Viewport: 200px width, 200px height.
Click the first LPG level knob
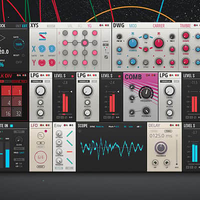tap(40, 90)
